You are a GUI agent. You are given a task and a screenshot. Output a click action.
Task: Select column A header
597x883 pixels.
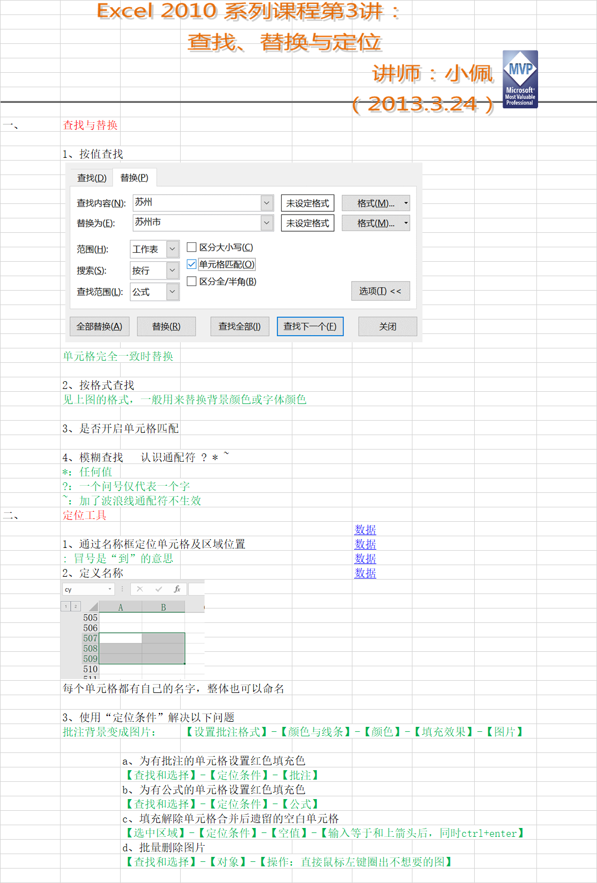point(120,607)
